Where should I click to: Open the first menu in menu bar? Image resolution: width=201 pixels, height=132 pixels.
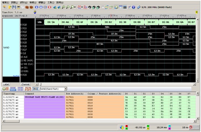tap(5, 3)
